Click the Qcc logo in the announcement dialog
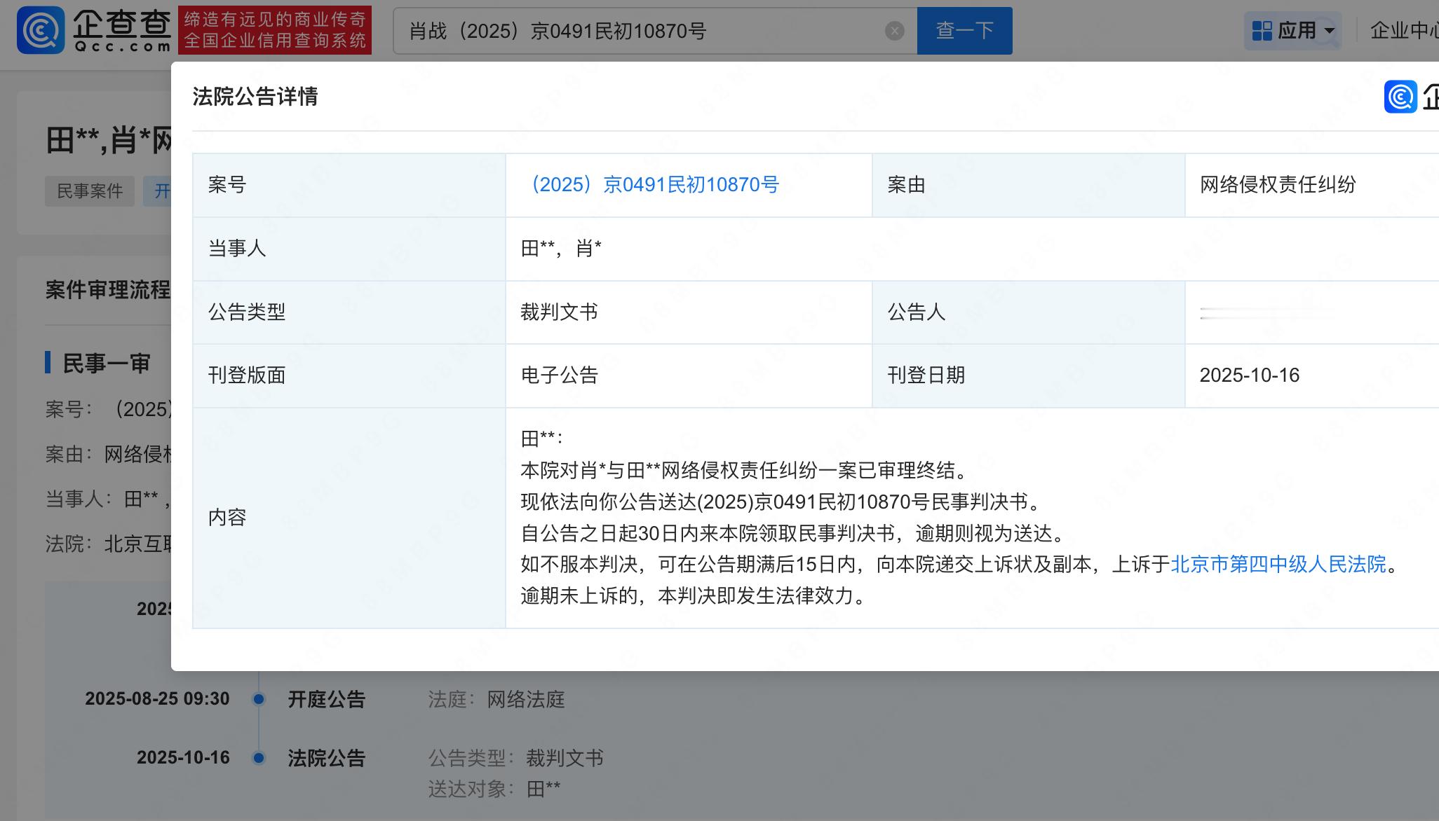The image size is (1439, 821). click(1400, 97)
